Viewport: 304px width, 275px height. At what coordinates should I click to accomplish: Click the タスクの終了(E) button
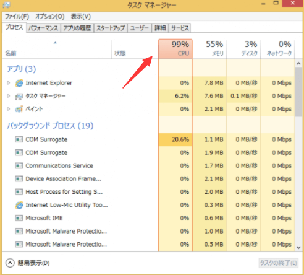point(278,263)
